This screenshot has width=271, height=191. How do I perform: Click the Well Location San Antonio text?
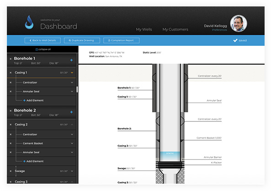coord(106,56)
